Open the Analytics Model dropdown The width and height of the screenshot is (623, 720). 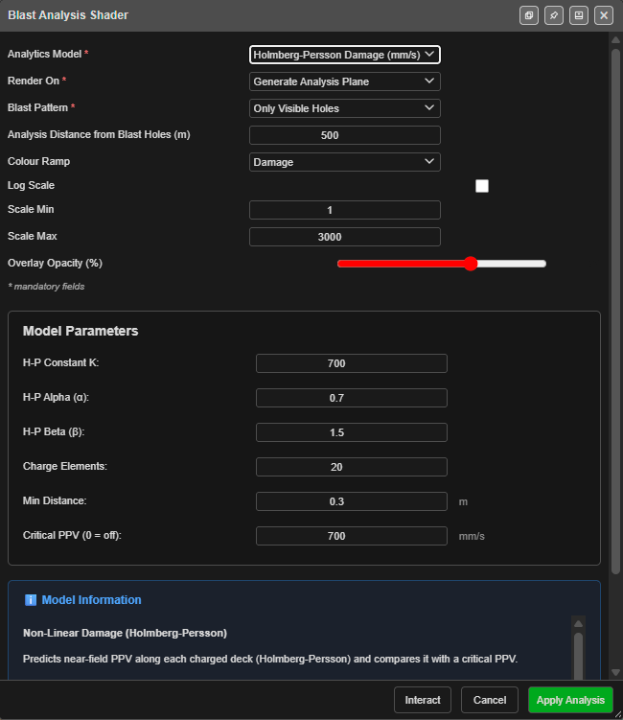[x=345, y=55]
